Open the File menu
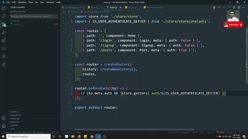 [8, 2]
